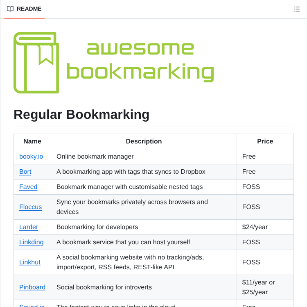
Task: Click the README book icon
Action: tap(10, 9)
